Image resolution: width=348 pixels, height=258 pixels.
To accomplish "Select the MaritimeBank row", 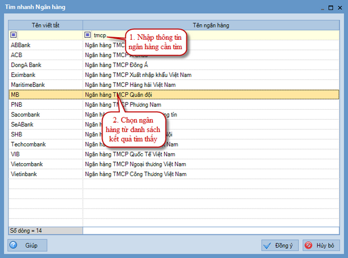I will [174, 85].
